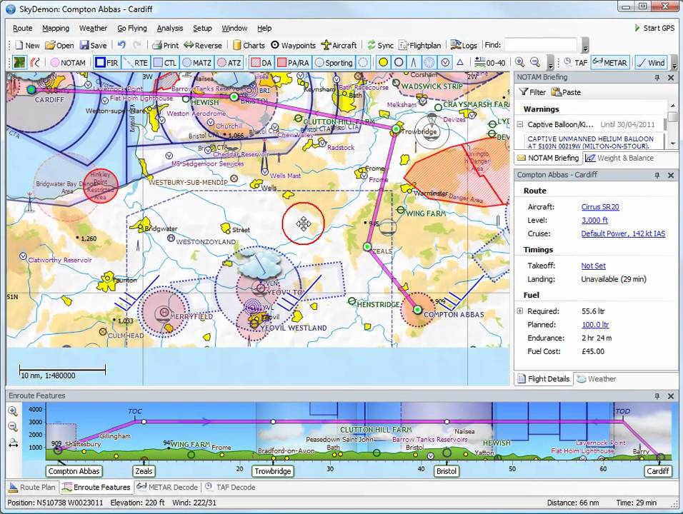This screenshot has width=683, height=514.
Task: Toggle MATZ zones display
Action: point(197,63)
